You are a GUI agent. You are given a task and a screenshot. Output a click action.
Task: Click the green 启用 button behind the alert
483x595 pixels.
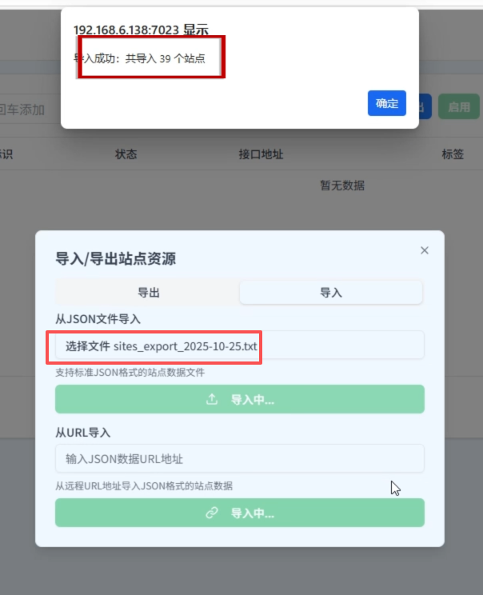pos(459,107)
